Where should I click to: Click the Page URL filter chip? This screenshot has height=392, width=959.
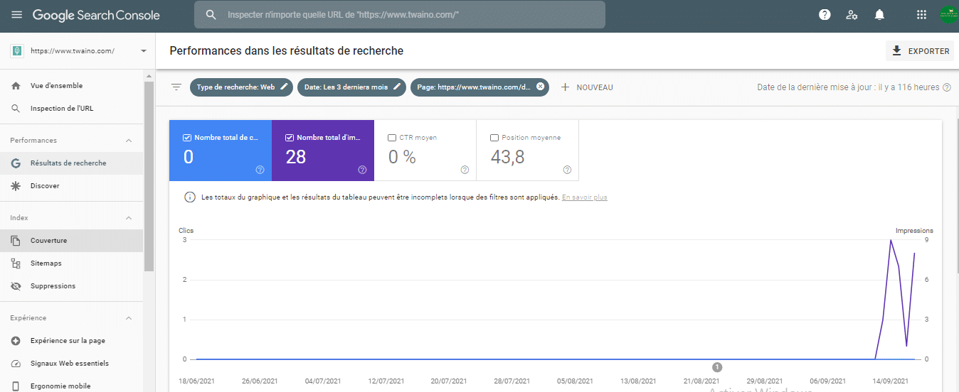pos(479,87)
